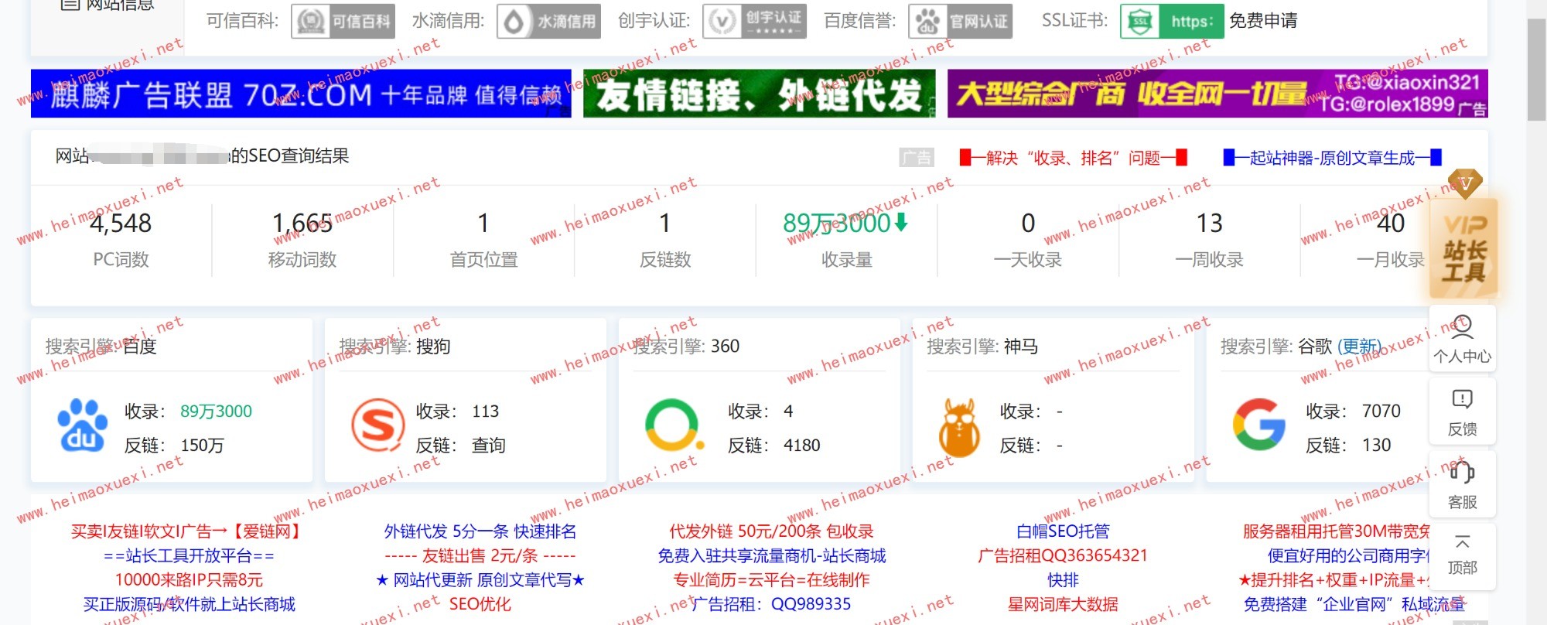Click the 水滴信用 badge icon
The image size is (1547, 625).
click(548, 21)
